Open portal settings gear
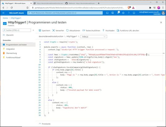Screen dimensions: 166x127 pos(123,13)
